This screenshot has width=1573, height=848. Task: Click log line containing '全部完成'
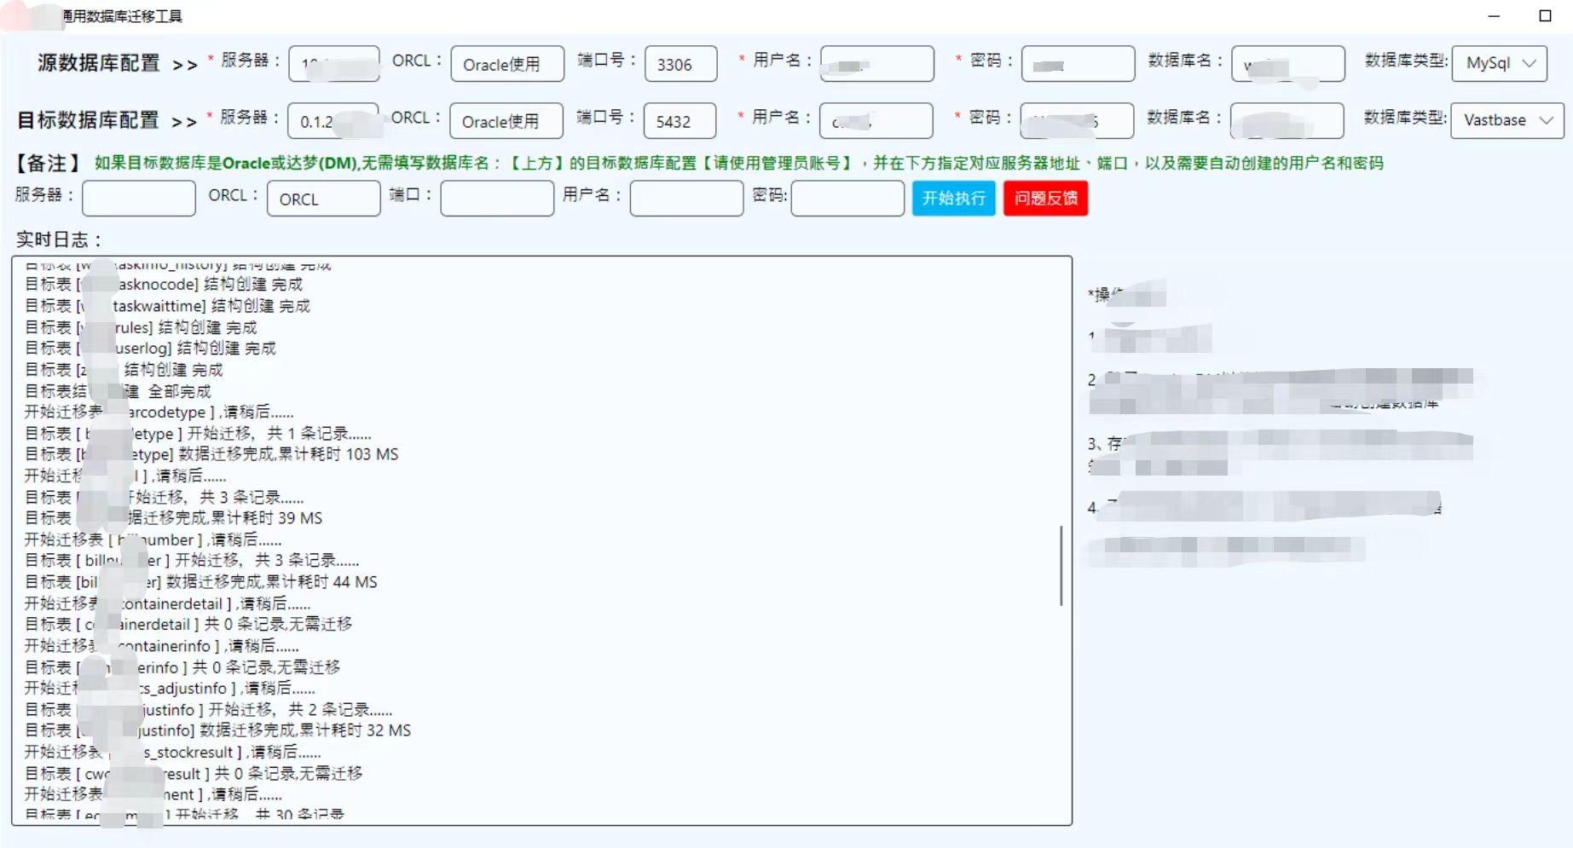point(118,392)
